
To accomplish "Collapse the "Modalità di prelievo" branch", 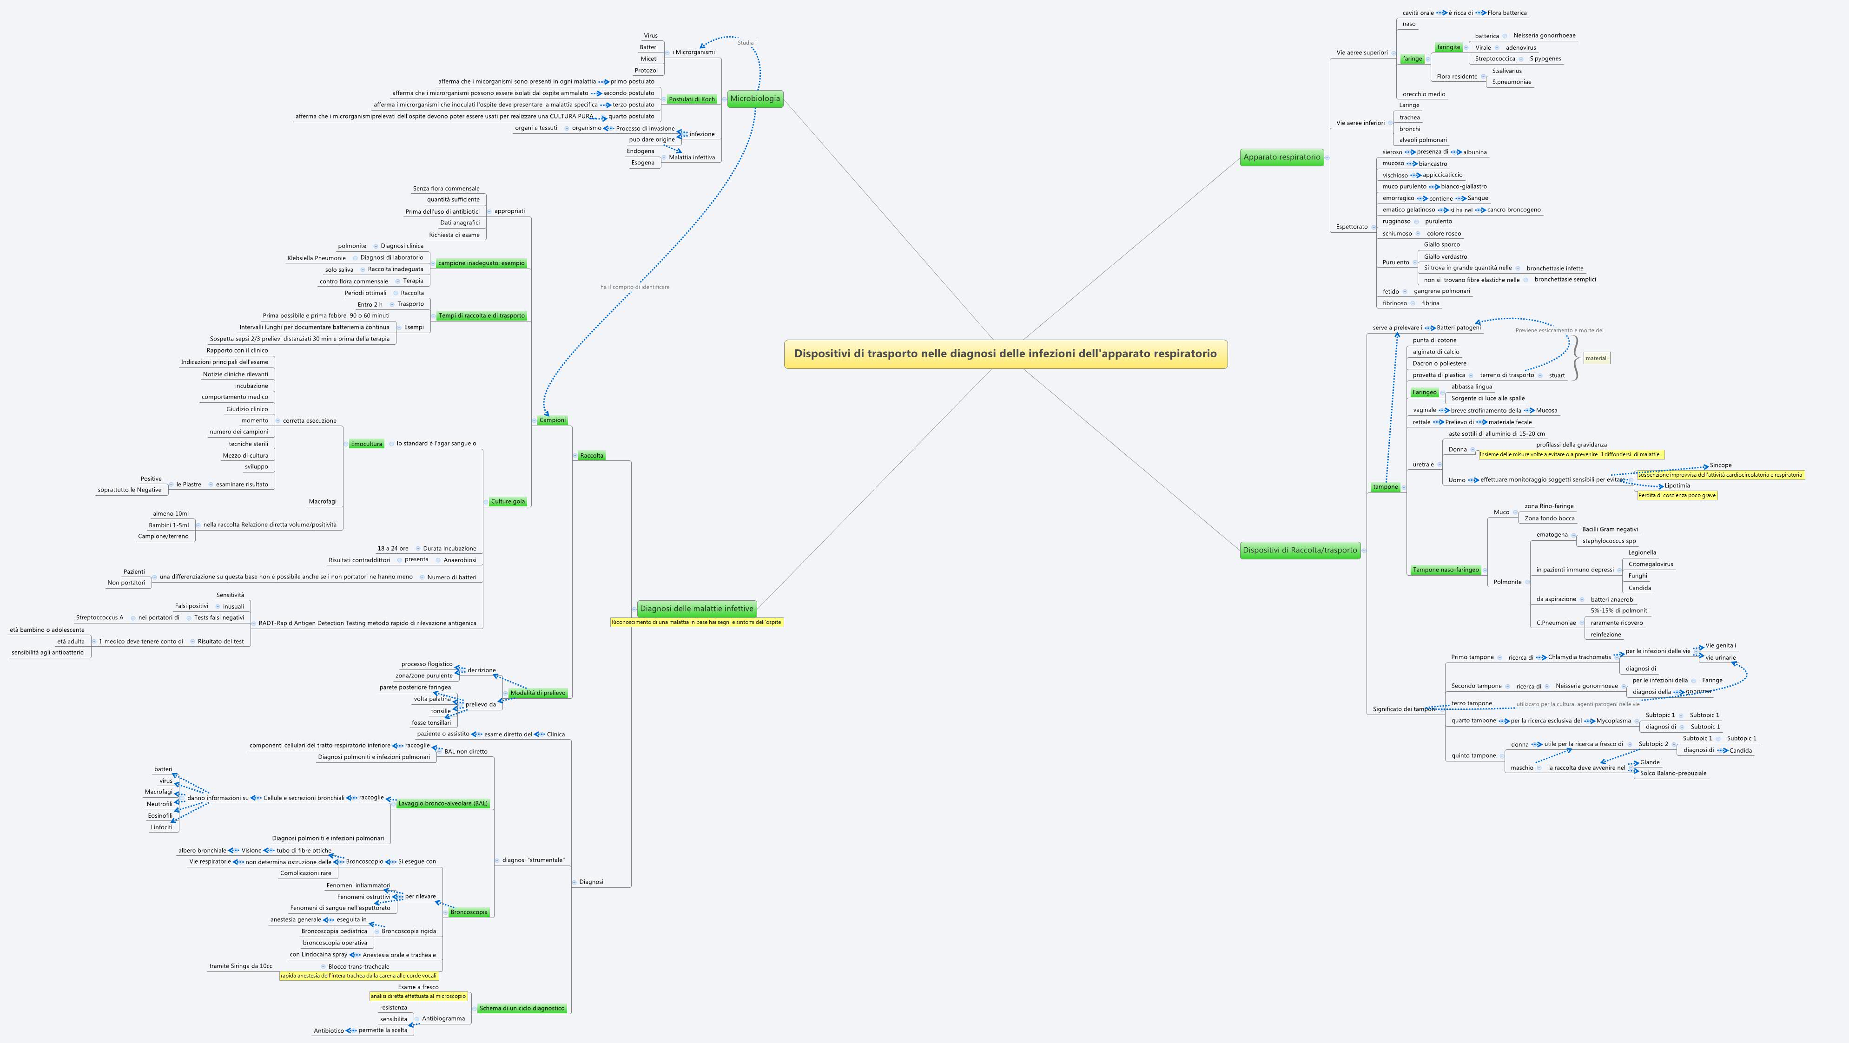I will 506,694.
